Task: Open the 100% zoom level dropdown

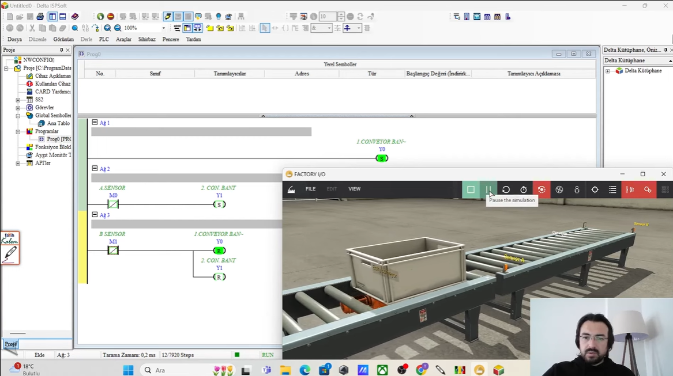Action: [164, 28]
